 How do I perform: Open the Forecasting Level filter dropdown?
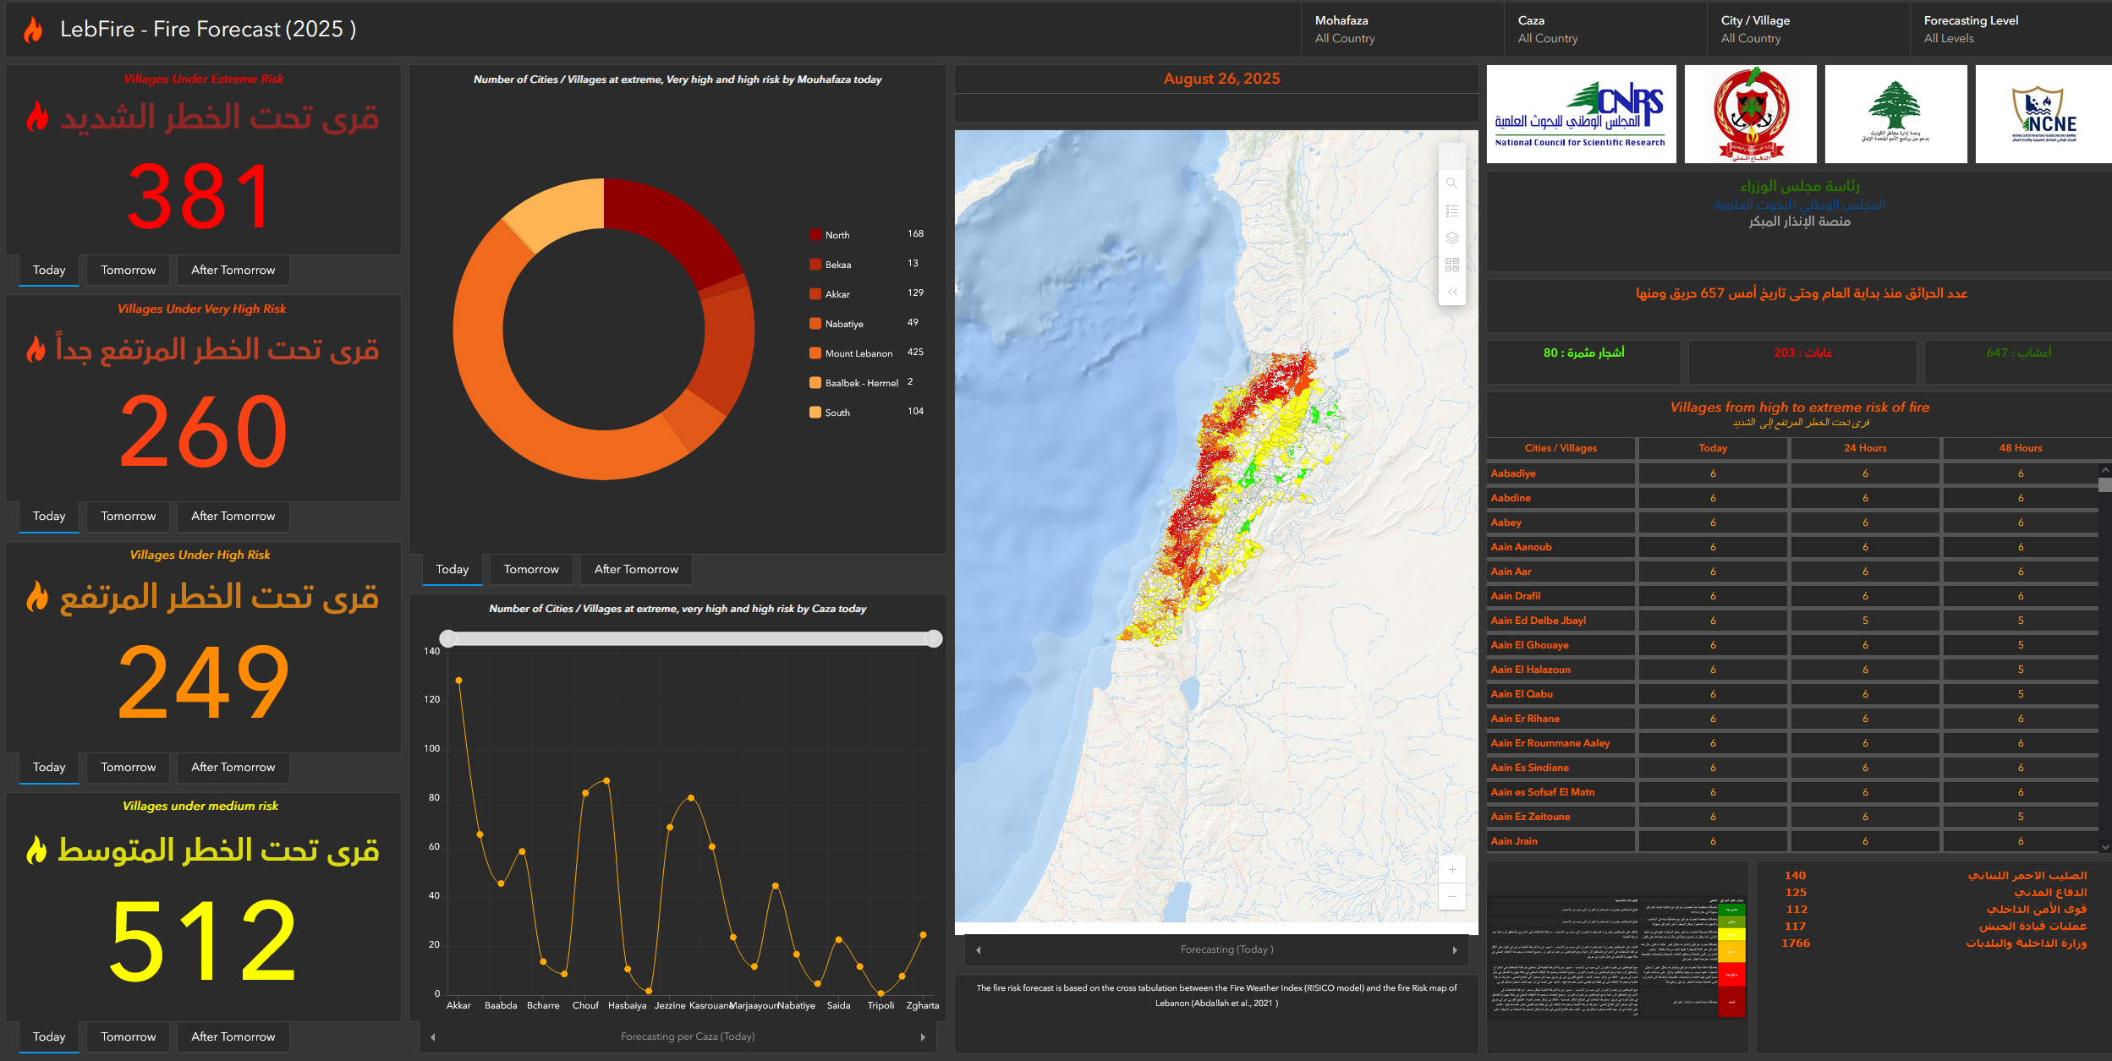[x=2011, y=30]
